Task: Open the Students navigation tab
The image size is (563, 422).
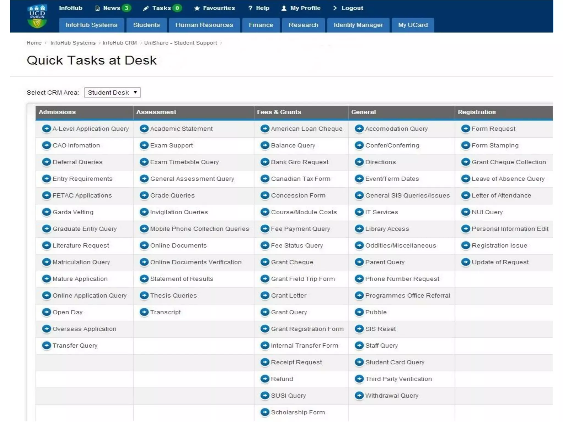Action: click(146, 25)
